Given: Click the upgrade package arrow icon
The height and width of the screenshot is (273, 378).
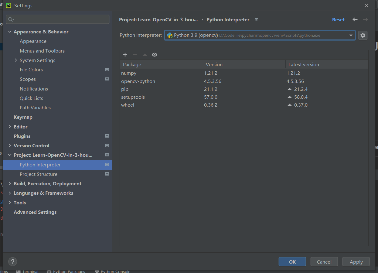Looking at the screenshot, I should [x=145, y=55].
